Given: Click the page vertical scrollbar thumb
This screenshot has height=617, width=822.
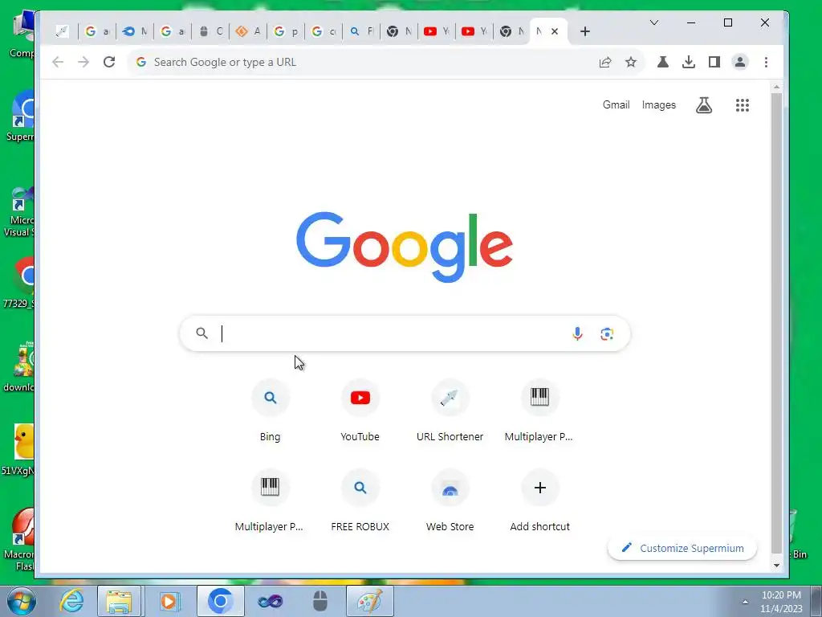Looking at the screenshot, I should (776, 323).
